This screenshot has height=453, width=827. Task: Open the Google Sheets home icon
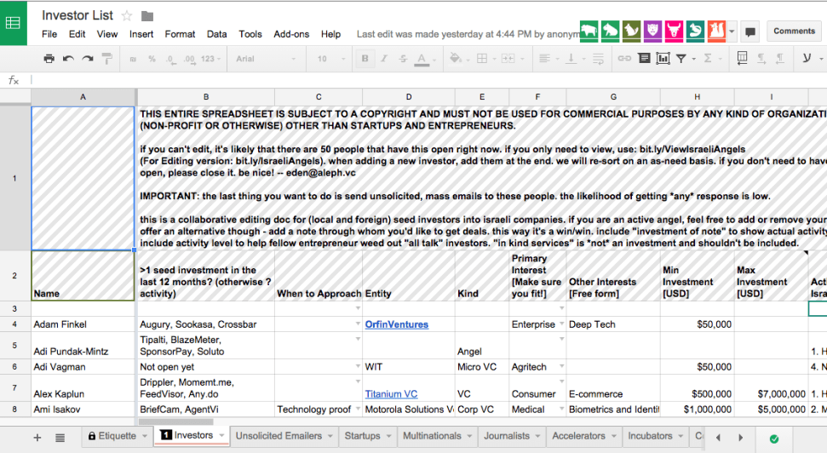pyautogui.click(x=13, y=23)
